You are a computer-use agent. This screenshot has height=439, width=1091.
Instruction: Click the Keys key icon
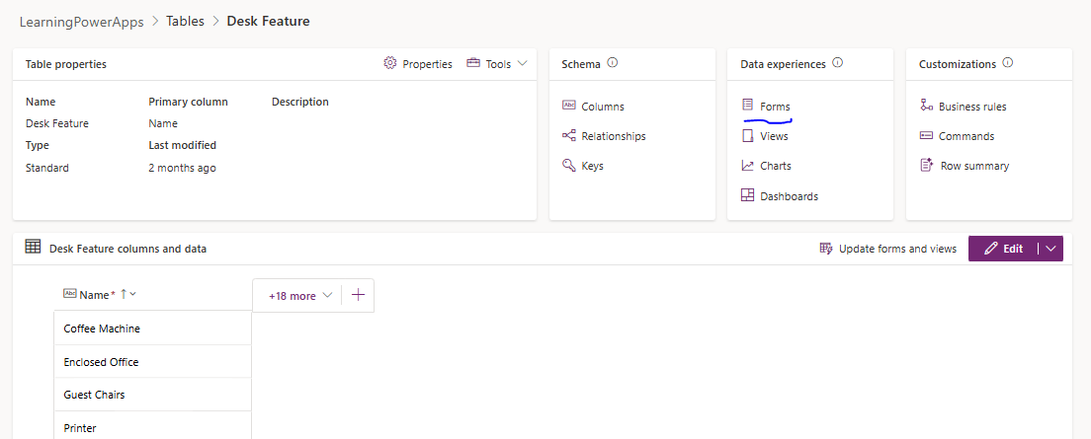tap(569, 166)
